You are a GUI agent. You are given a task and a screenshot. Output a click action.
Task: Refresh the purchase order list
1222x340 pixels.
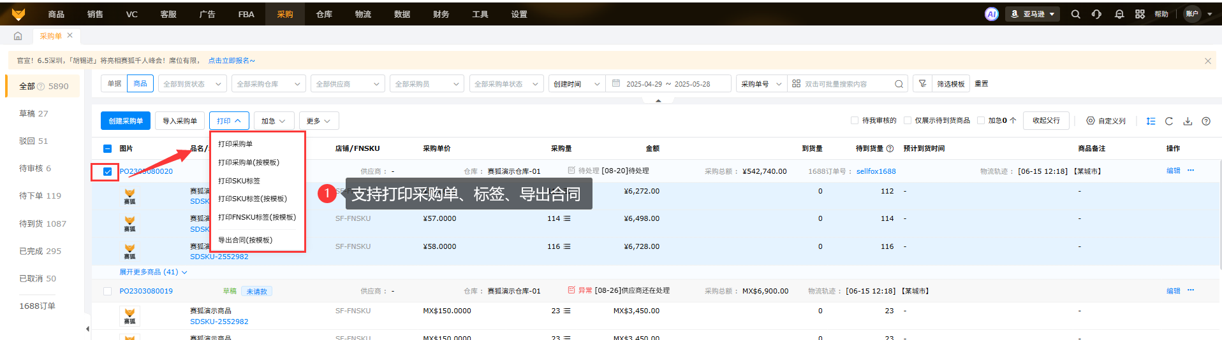pos(1169,121)
